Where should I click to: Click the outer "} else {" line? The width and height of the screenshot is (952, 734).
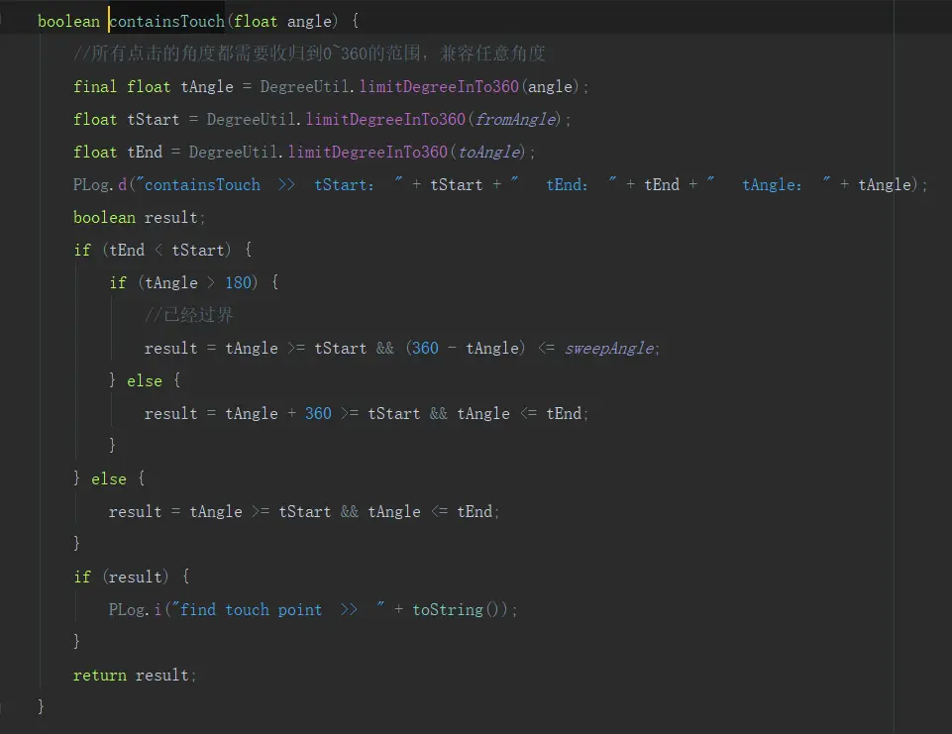click(109, 479)
